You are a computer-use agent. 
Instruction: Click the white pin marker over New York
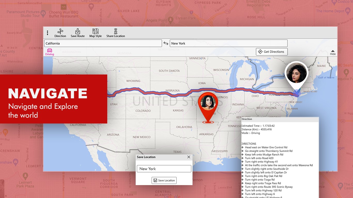[296, 77]
